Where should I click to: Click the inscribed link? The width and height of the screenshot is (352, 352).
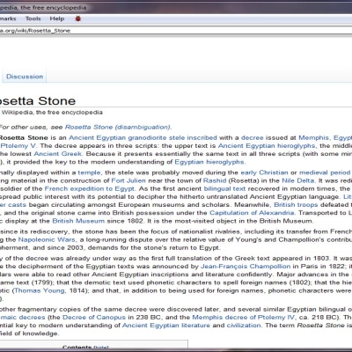click(x=202, y=137)
